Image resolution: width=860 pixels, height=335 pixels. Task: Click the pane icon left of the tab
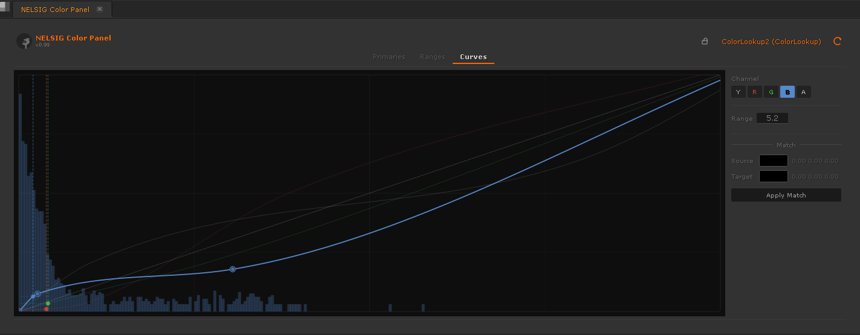pos(5,7)
